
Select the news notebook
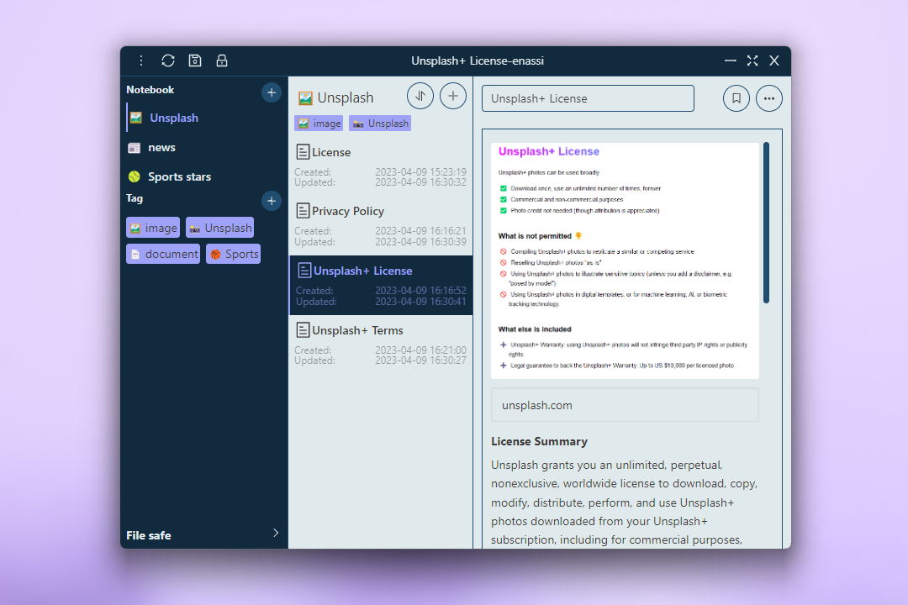pos(206,148)
